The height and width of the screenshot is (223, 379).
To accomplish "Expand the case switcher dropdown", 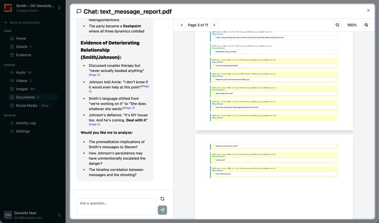I will 59,8.
